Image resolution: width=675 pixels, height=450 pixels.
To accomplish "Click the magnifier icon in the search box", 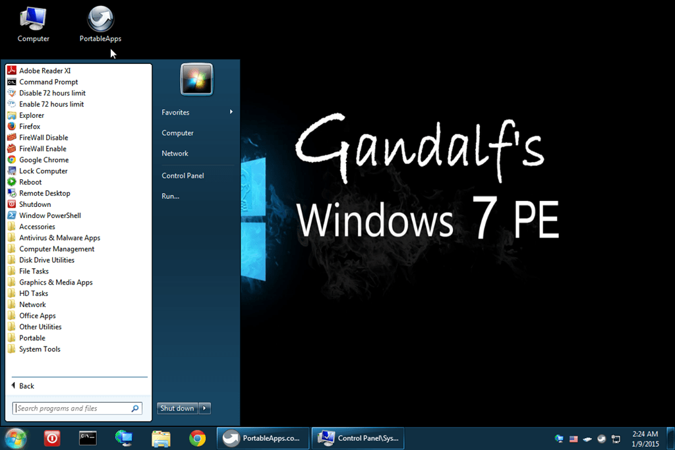I will point(134,408).
